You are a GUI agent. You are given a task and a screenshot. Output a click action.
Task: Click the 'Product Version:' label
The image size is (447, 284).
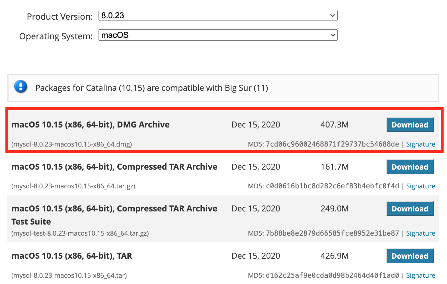coord(60,17)
